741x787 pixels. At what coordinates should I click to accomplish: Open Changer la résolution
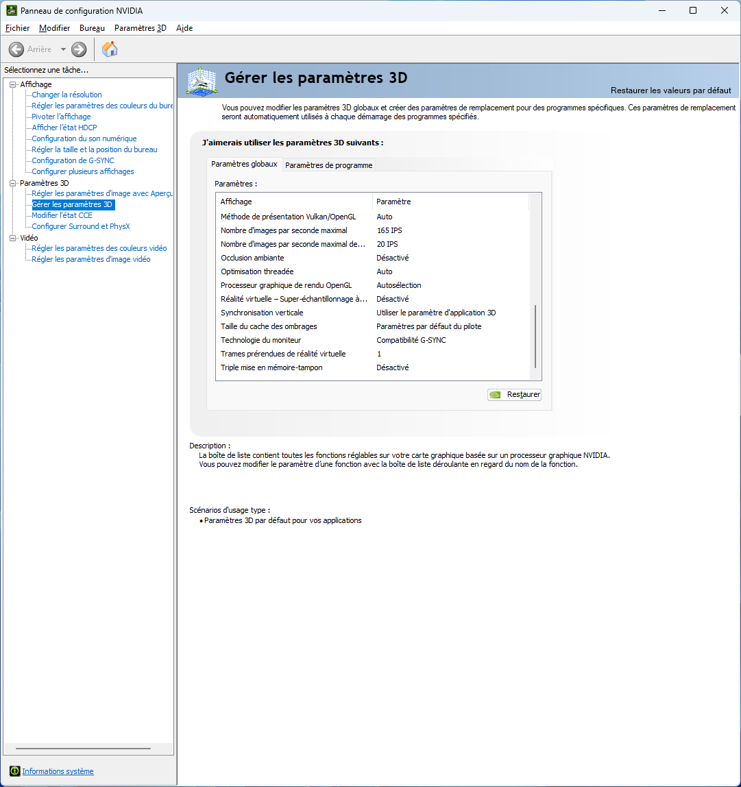pos(66,95)
